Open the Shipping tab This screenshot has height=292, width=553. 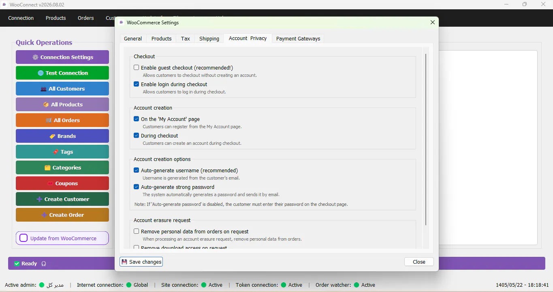209,38
